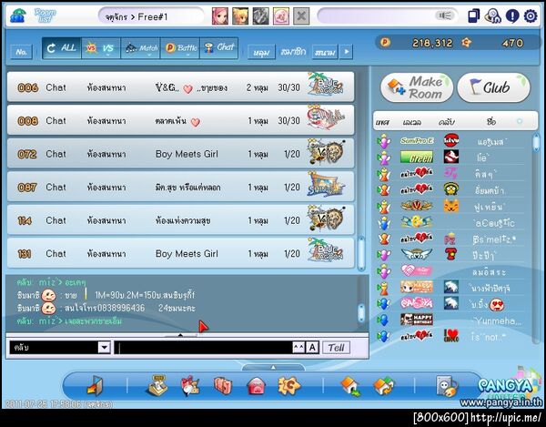Open room 008 Chat row
This screenshot has height=427, width=546.
tap(181, 120)
